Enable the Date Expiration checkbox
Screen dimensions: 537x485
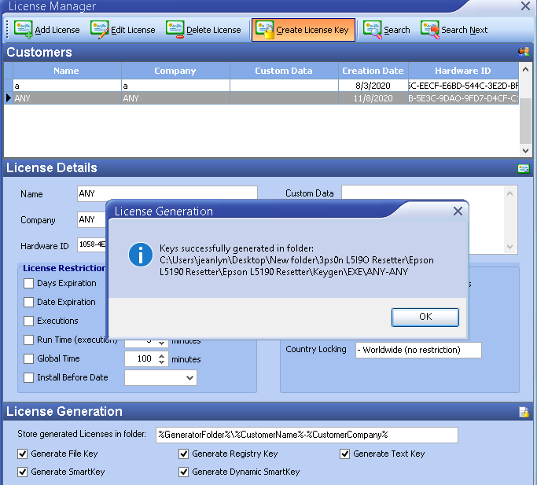click(x=29, y=302)
